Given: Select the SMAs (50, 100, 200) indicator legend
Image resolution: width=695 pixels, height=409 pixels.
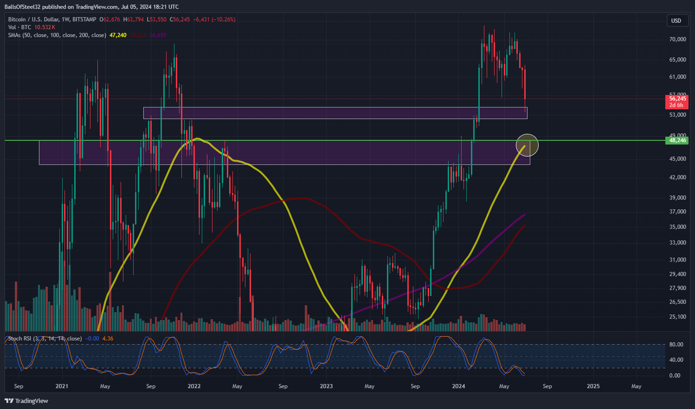Looking at the screenshot, I should click(x=57, y=35).
